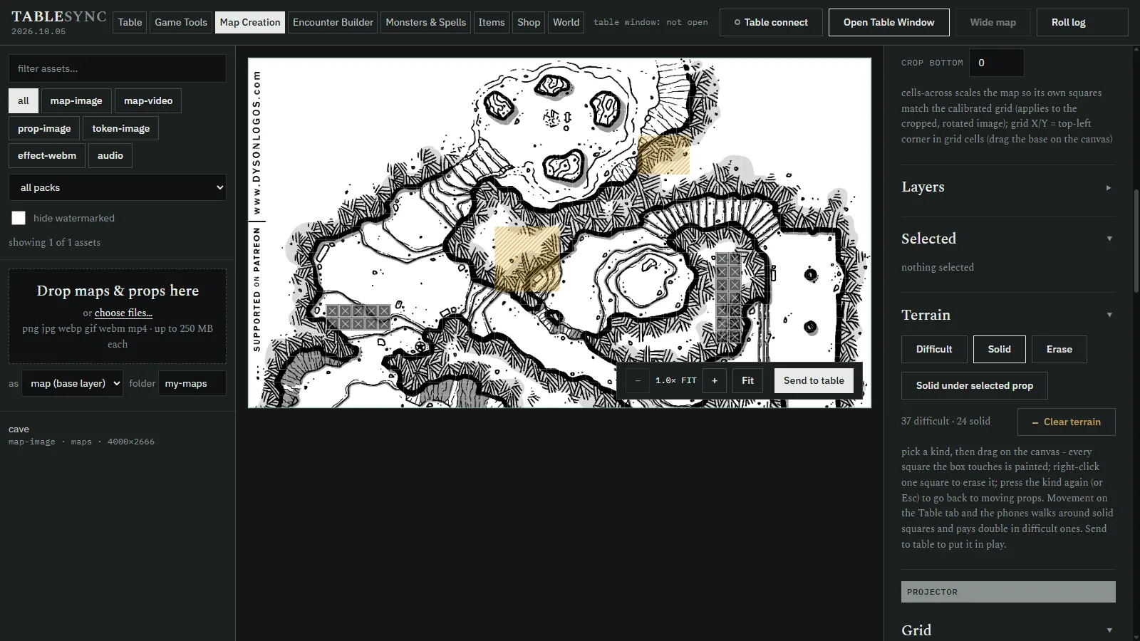Collapse the Grid section

[x=1008, y=630]
